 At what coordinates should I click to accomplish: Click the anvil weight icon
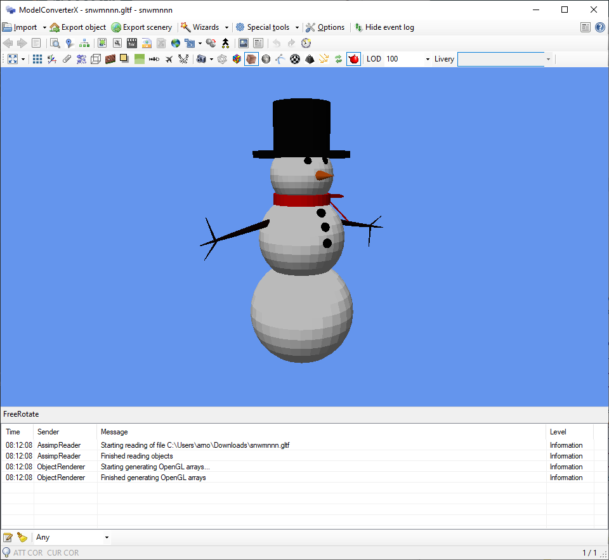tap(310, 59)
